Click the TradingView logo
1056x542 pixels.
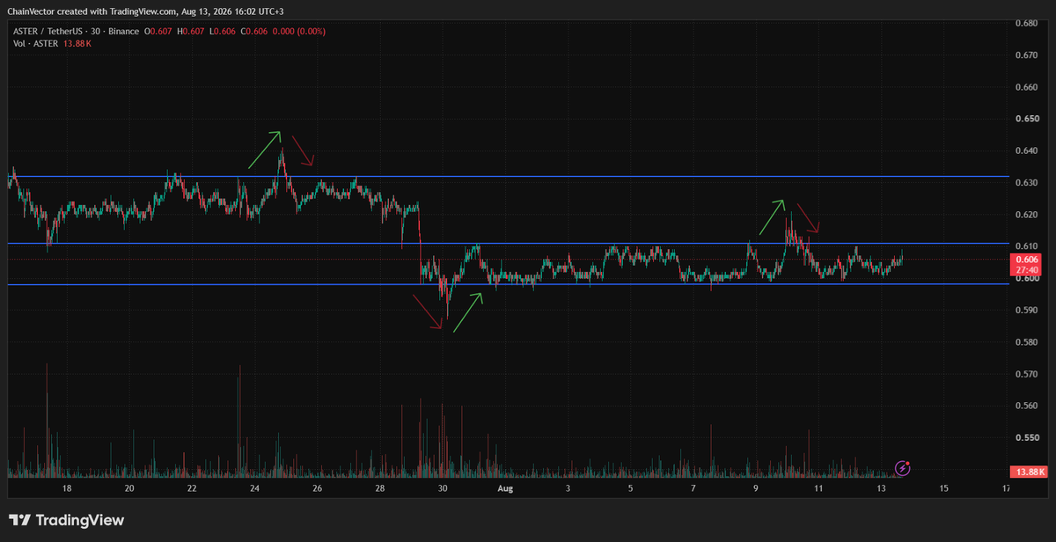(x=67, y=520)
